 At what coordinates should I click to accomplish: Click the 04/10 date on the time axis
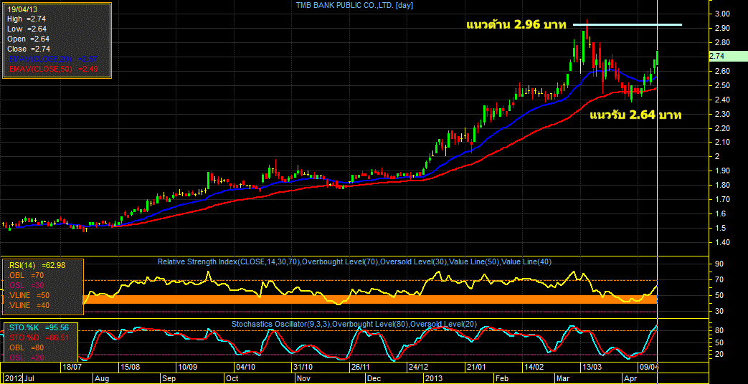click(x=245, y=368)
